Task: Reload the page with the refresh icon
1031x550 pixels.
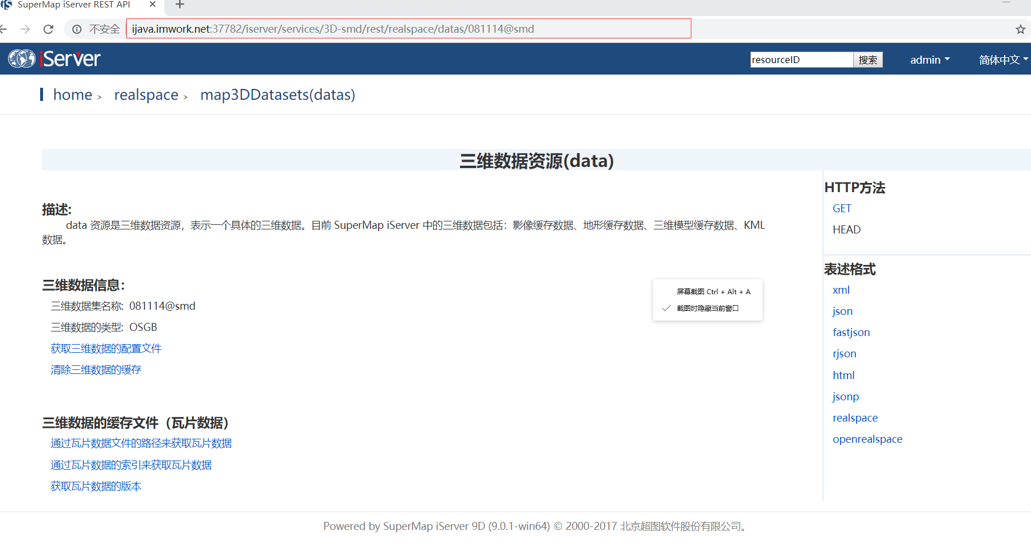Action: click(x=49, y=29)
